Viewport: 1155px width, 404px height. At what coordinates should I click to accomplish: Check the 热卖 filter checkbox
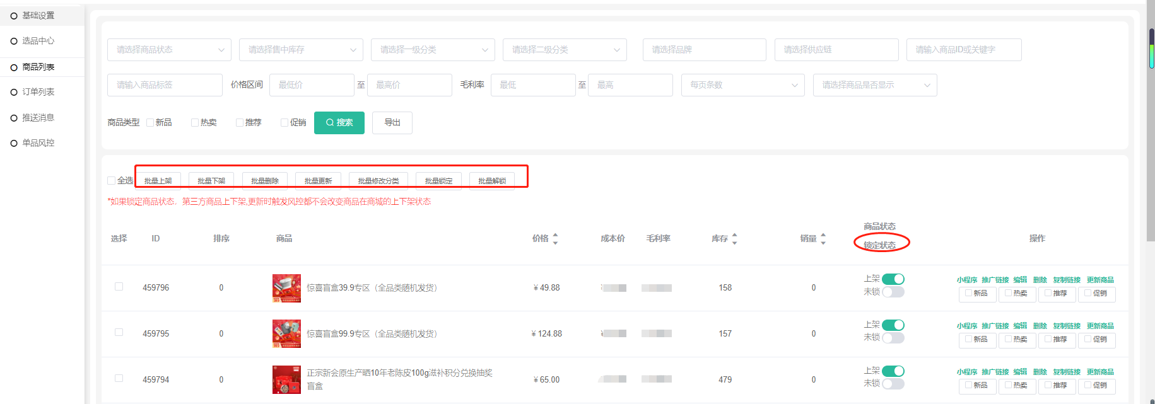coord(195,123)
